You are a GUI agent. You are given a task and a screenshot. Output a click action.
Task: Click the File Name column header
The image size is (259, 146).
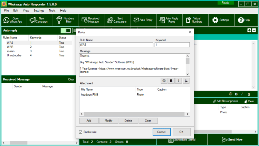tap(107, 90)
